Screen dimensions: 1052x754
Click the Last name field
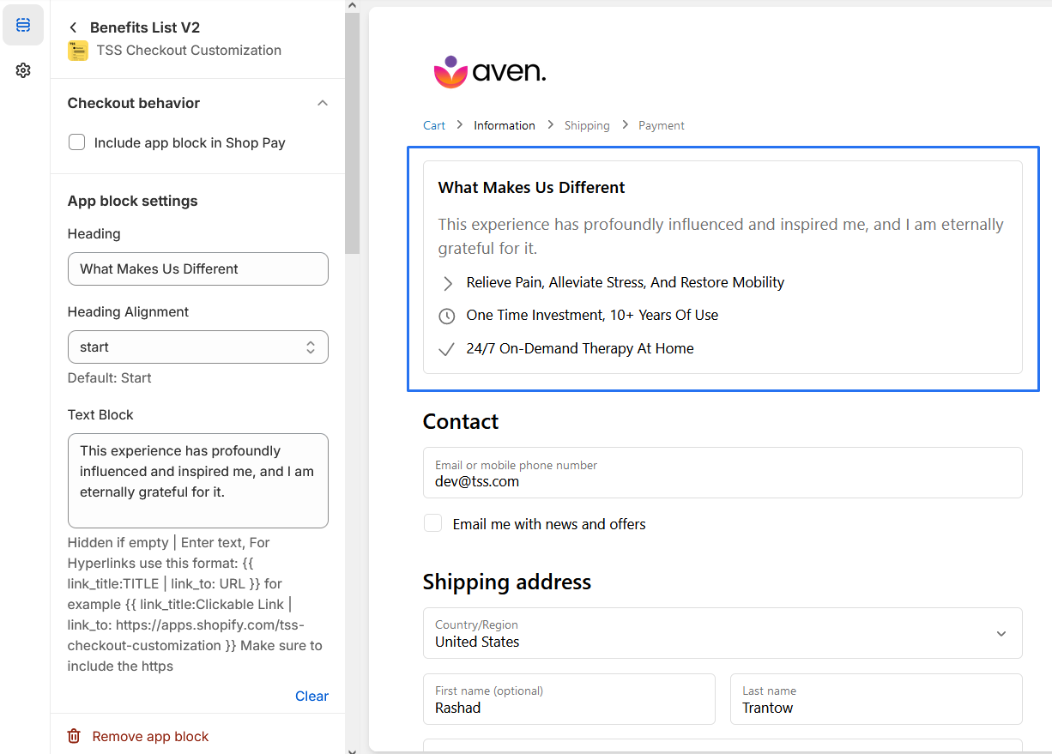point(875,699)
